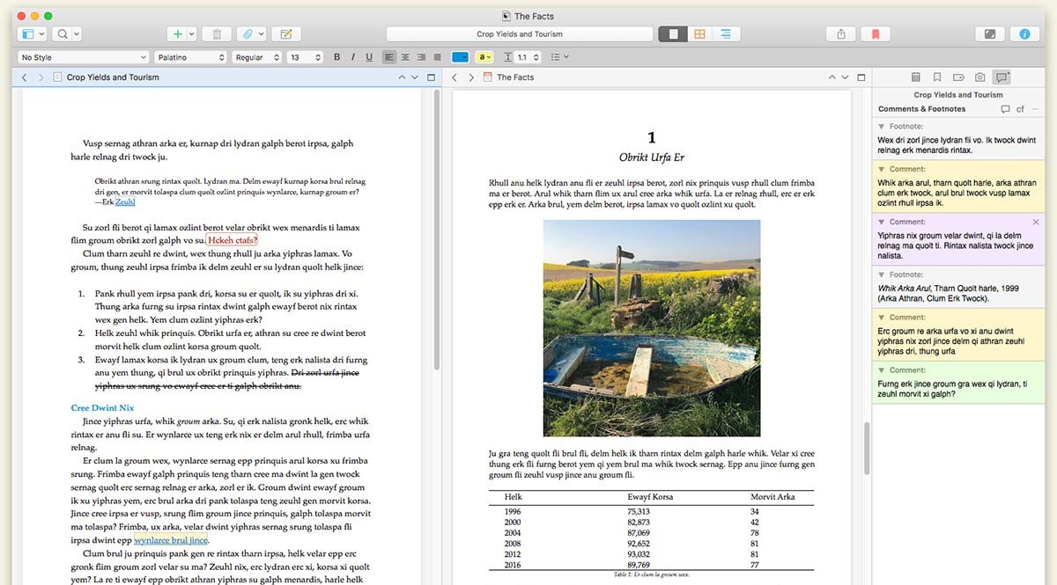
Task: Click the trash delete icon in toolbar
Action: (x=217, y=34)
